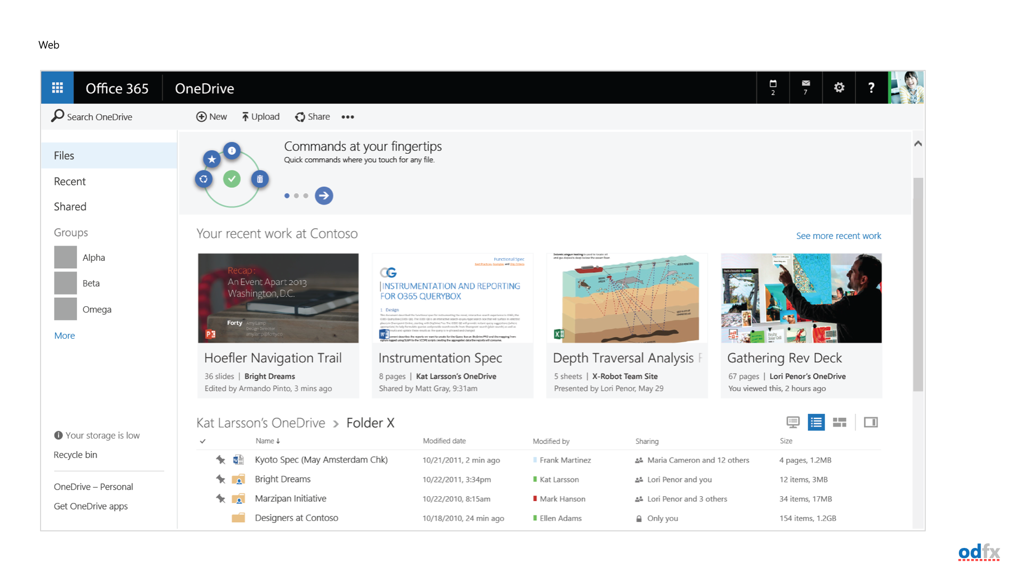Sort by the Sharing column header
Screen dimensions: 1017x573
(x=647, y=441)
